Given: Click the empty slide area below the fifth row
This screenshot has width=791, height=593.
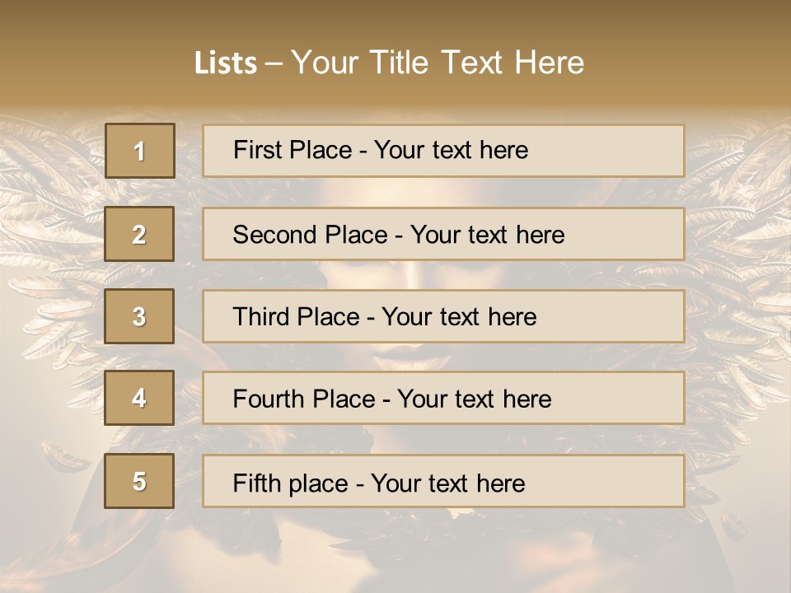Looking at the screenshot, I should [395, 552].
